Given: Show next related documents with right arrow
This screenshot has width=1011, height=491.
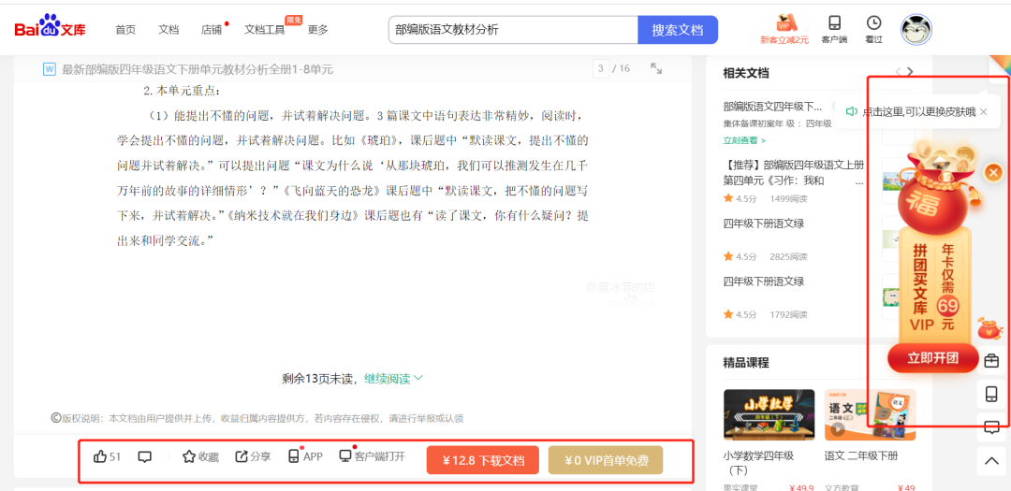Looking at the screenshot, I should click(910, 71).
